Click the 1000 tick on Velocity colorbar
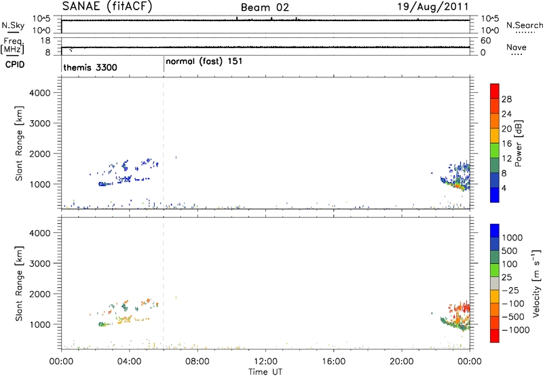 pyautogui.click(x=512, y=238)
